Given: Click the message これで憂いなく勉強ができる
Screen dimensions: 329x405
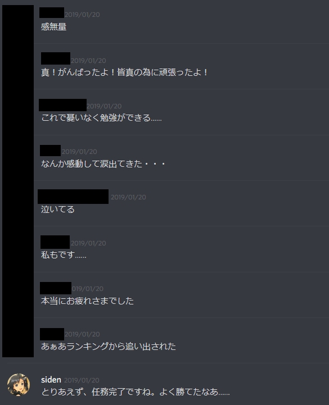Looking at the screenshot, I should click(x=101, y=118).
